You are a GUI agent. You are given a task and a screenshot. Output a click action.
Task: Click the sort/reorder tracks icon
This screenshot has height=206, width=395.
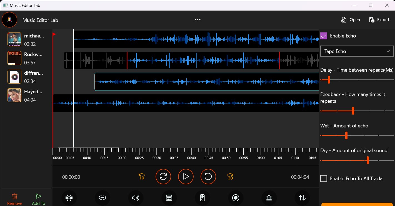(x=302, y=198)
